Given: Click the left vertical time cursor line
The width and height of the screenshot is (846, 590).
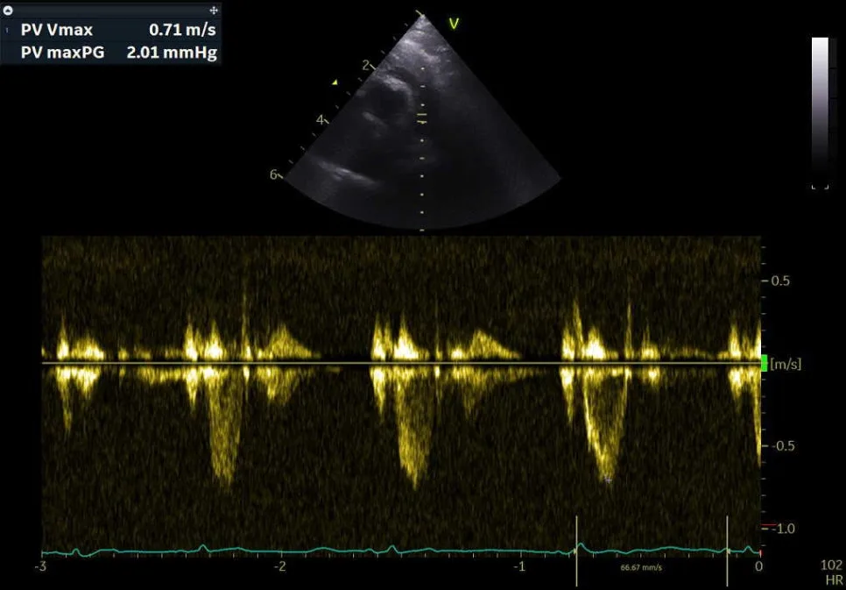Looking at the screenshot, I should click(x=577, y=551).
